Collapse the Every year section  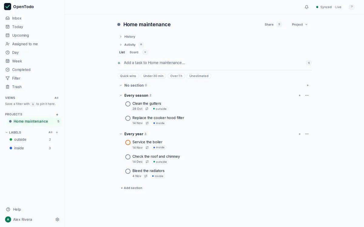[121, 134]
